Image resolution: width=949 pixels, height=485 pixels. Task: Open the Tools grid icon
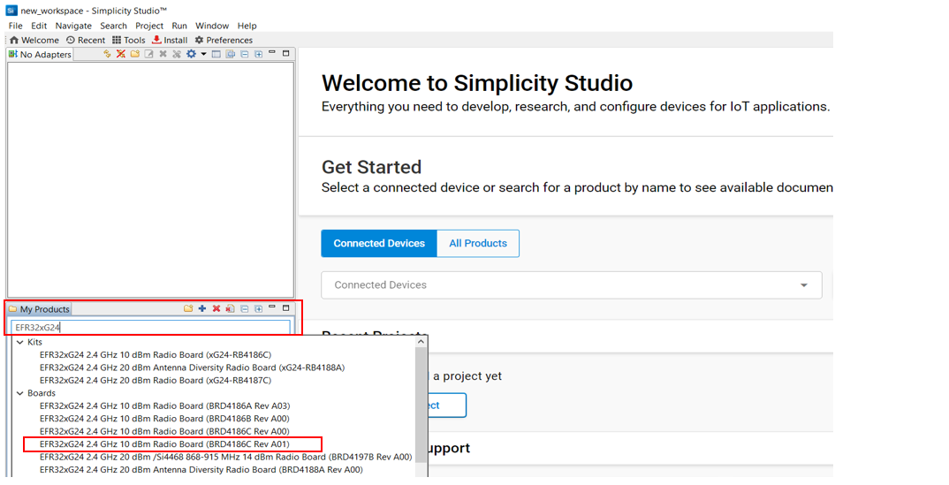(x=117, y=40)
